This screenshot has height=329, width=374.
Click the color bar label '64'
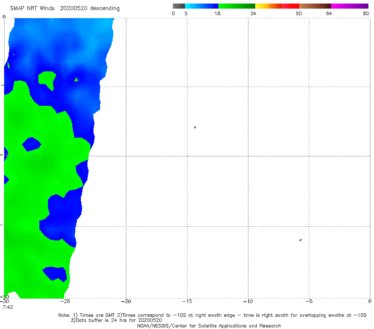point(329,13)
